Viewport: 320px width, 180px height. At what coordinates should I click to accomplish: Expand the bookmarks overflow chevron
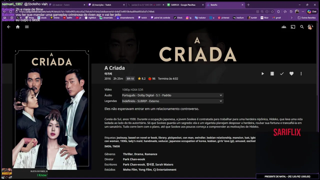coord(291,18)
